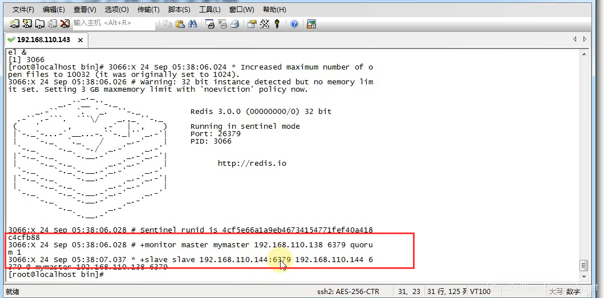Click the '+monitor master mymaster' log line

(x=190, y=245)
